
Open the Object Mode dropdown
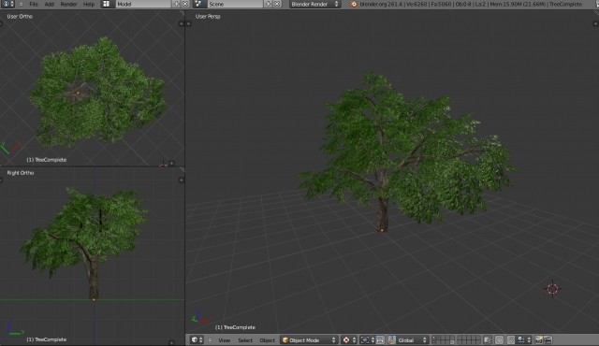(309, 339)
